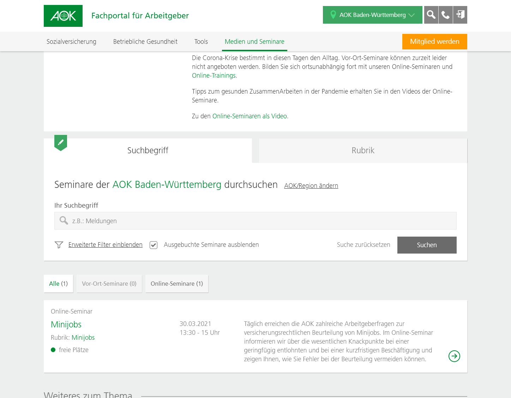Click magnifier icon inside search field
This screenshot has height=398, width=511.
(64, 221)
